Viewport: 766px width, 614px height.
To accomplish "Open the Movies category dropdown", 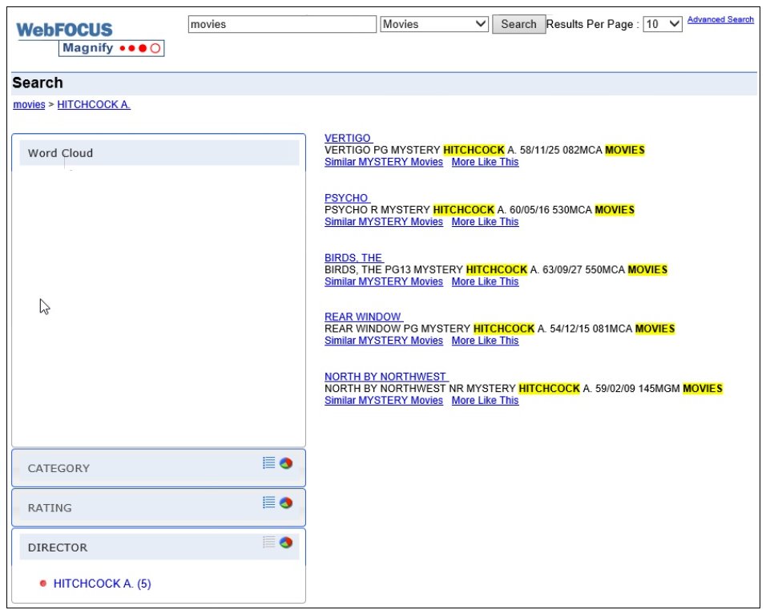I will click(x=434, y=24).
